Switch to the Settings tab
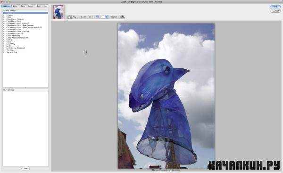This screenshot has width=283, height=173. point(6,6)
